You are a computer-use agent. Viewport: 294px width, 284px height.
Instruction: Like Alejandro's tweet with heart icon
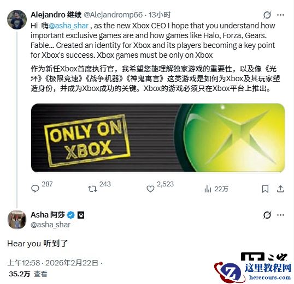pyautogui.click(x=150, y=189)
